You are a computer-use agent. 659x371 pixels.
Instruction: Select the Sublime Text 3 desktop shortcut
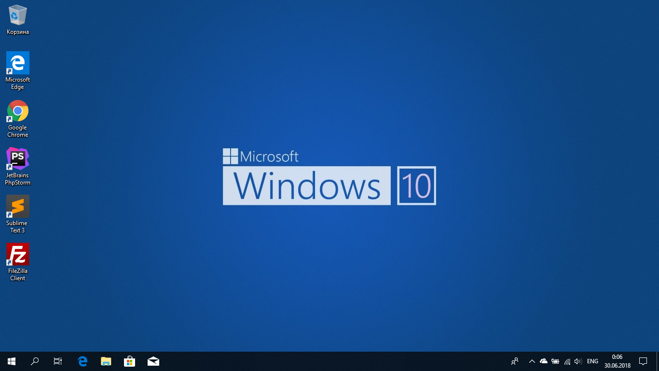(18, 214)
